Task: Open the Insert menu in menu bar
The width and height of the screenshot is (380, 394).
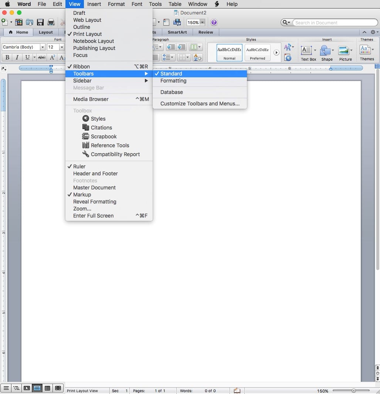Action: coord(94,4)
